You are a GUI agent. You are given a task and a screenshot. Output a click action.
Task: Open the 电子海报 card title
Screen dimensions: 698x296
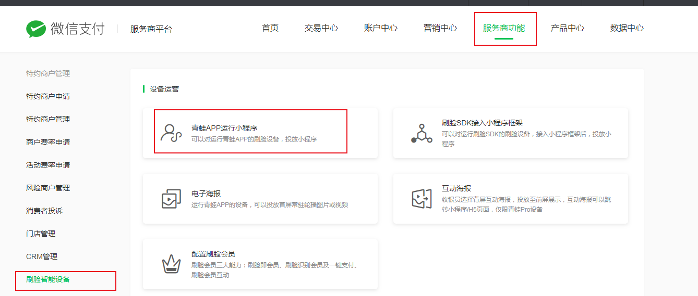206,194
